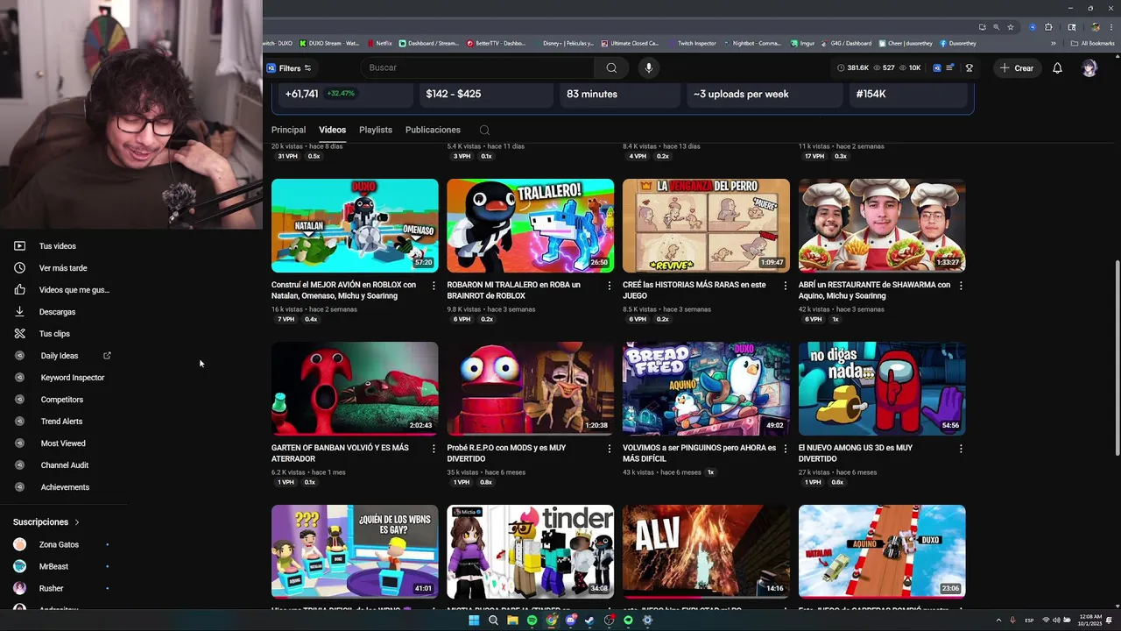Image resolution: width=1121 pixels, height=631 pixels.
Task: Click title El NUEVO AMONG US 3D
Action: [855, 453]
